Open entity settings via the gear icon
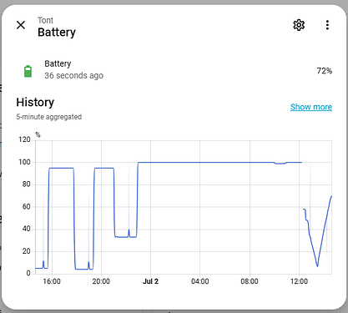The height and width of the screenshot is (313, 348). 299,25
